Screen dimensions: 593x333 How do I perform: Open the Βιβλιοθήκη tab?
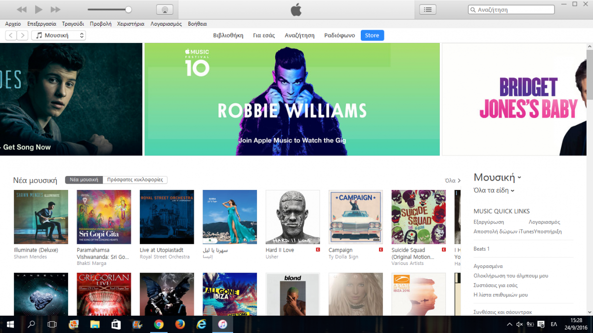(x=228, y=36)
